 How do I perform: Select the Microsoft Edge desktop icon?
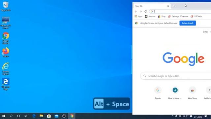6,84
